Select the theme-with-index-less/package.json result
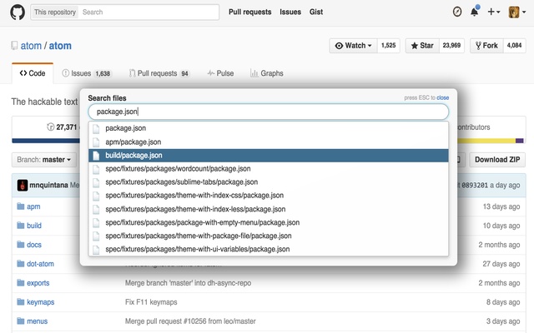534x333 pixels. (269, 209)
